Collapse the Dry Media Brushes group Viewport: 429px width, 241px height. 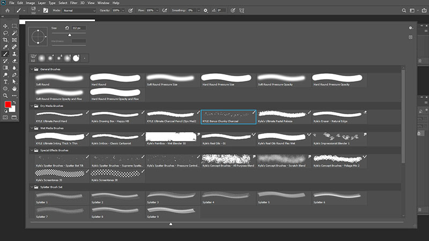32,106
